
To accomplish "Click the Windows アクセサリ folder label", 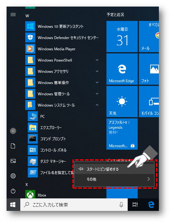I will (x=53, y=71).
